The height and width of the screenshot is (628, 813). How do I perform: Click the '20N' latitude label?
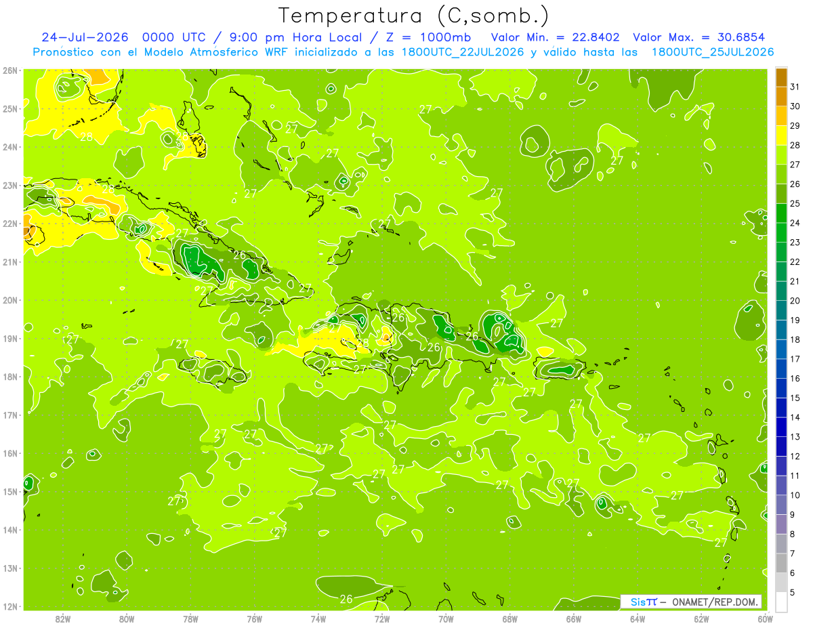(x=9, y=300)
